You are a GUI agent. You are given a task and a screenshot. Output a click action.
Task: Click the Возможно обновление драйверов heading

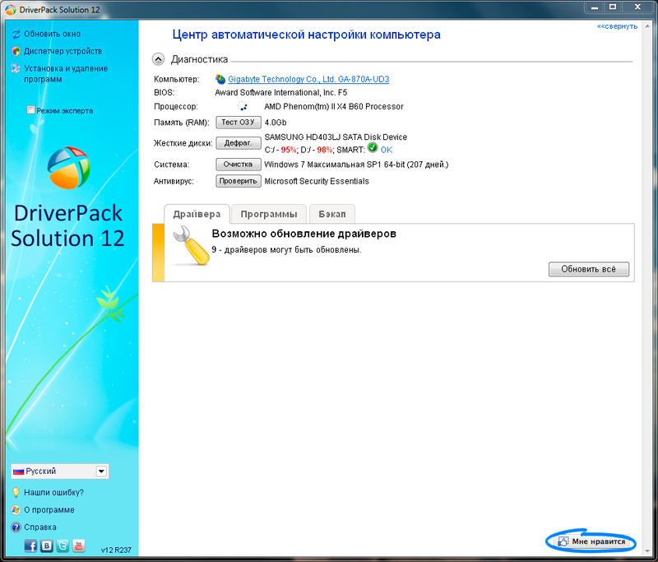coord(304,234)
